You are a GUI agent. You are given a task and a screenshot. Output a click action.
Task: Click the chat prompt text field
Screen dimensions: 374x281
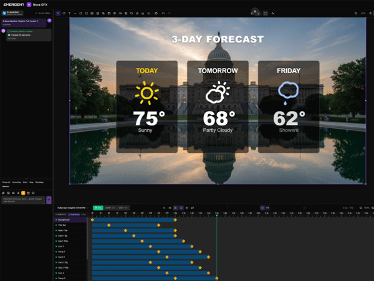click(x=22, y=200)
